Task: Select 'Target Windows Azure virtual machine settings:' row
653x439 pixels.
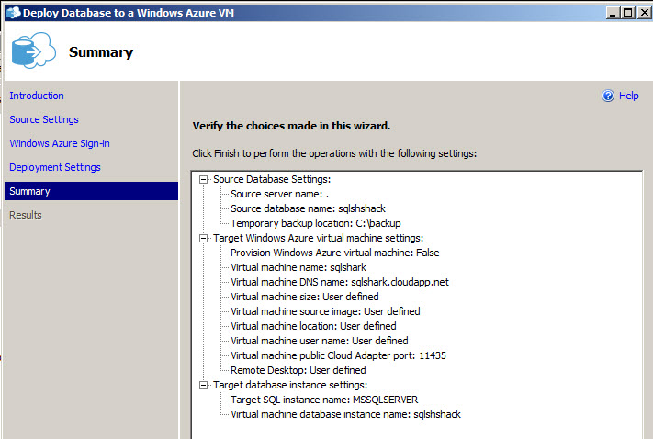Action: [318, 238]
